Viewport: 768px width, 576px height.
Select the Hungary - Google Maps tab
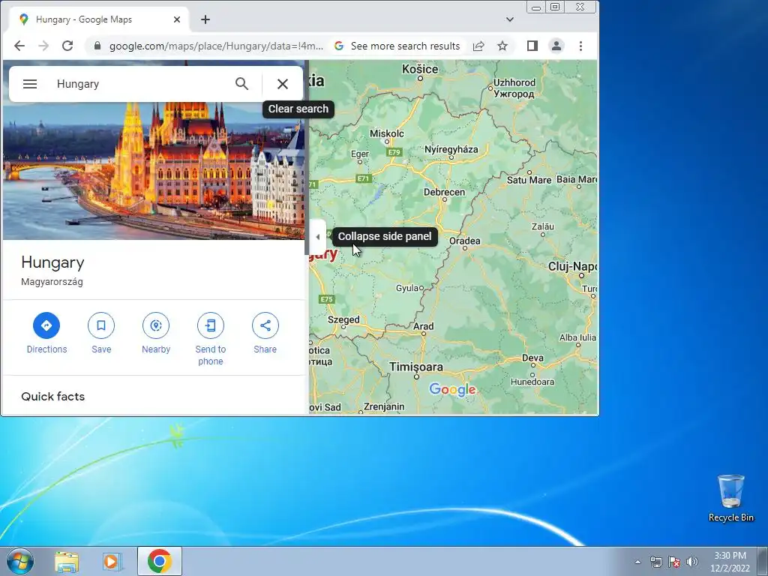(99, 19)
